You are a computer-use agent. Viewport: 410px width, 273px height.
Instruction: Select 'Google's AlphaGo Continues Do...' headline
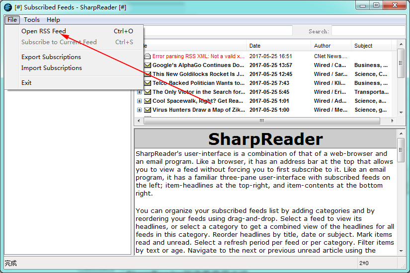(198, 65)
